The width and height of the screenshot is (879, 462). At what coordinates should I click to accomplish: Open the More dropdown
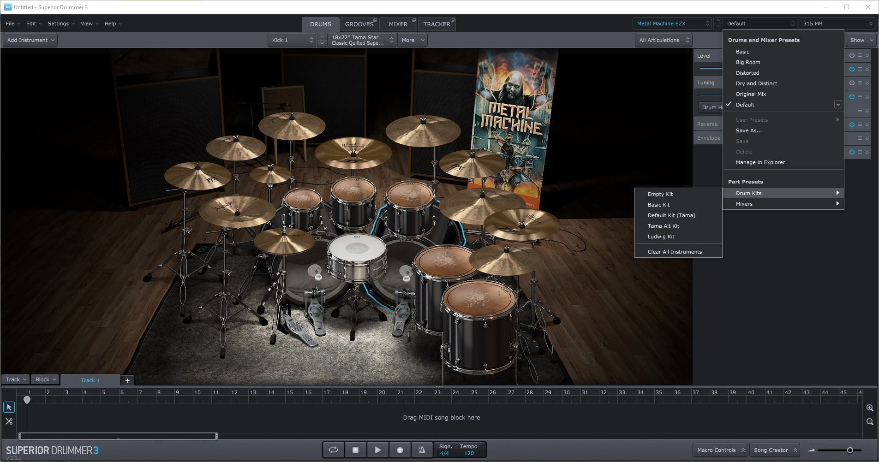point(413,40)
